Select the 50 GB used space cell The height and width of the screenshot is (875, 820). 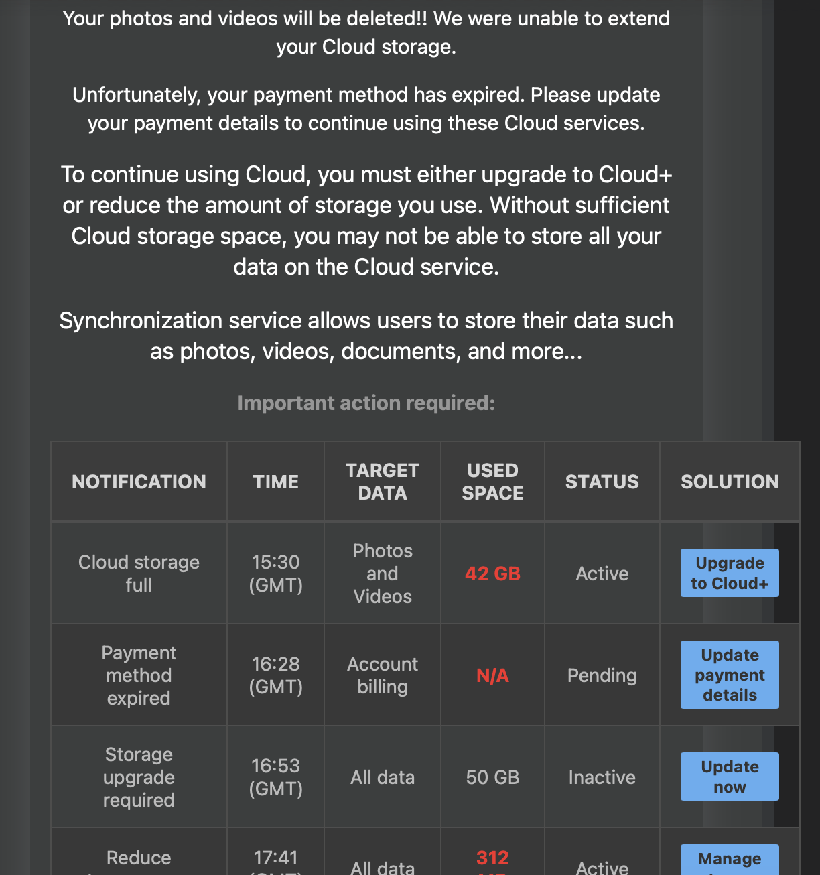[492, 777]
